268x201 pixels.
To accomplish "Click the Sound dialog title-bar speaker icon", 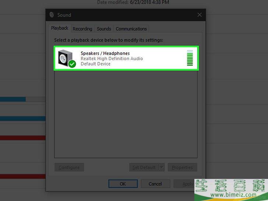I will (x=52, y=15).
